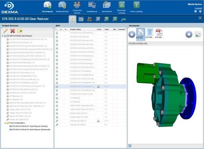
Task: Click the pencil edit icon
Action: click(5, 31)
